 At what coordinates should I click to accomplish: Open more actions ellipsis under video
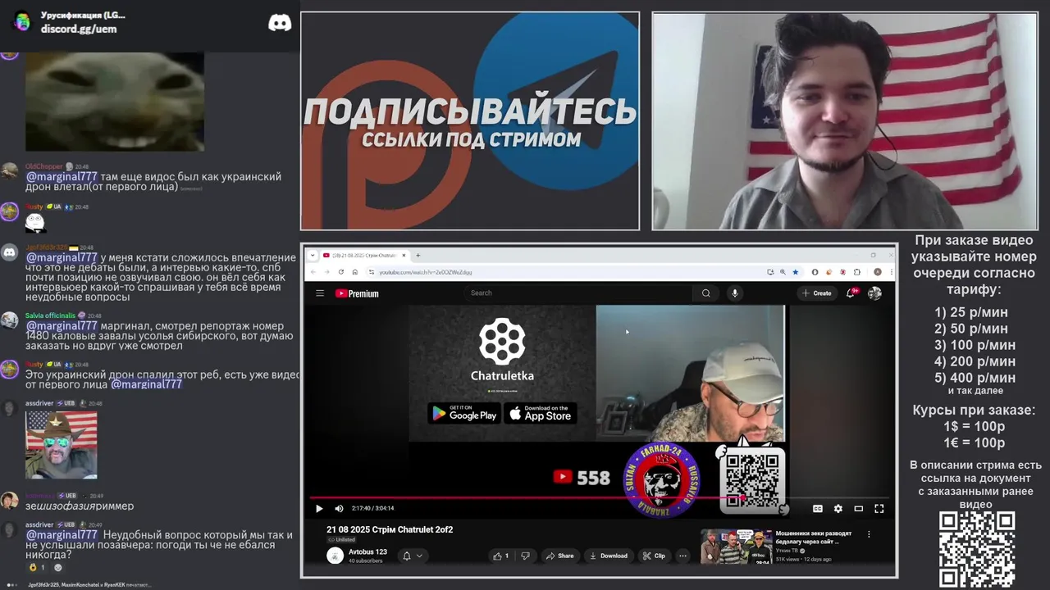(x=682, y=556)
